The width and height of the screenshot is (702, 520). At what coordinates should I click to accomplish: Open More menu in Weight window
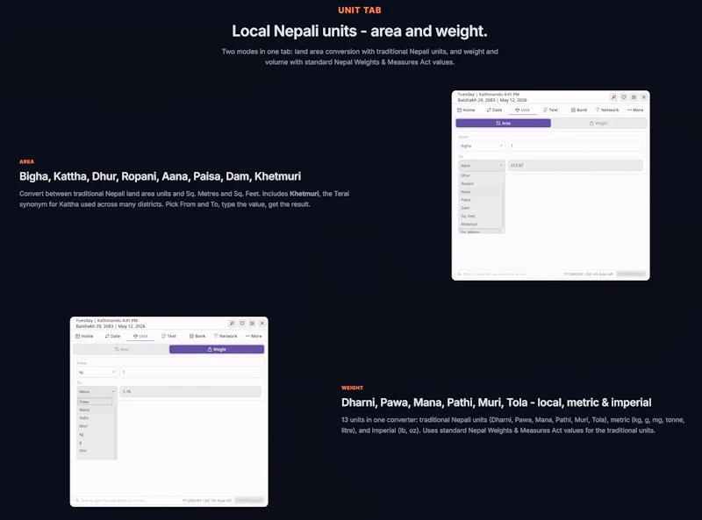pos(254,336)
